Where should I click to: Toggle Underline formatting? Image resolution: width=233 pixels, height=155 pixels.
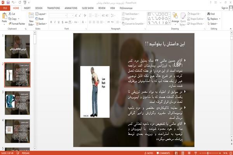(59, 22)
